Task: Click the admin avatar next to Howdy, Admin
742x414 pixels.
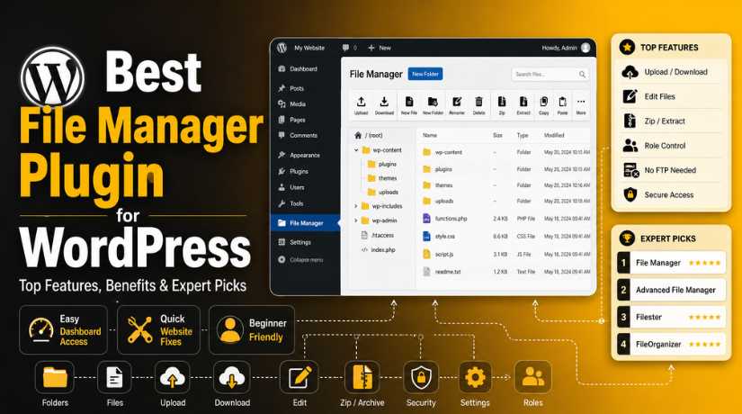Action: (586, 48)
